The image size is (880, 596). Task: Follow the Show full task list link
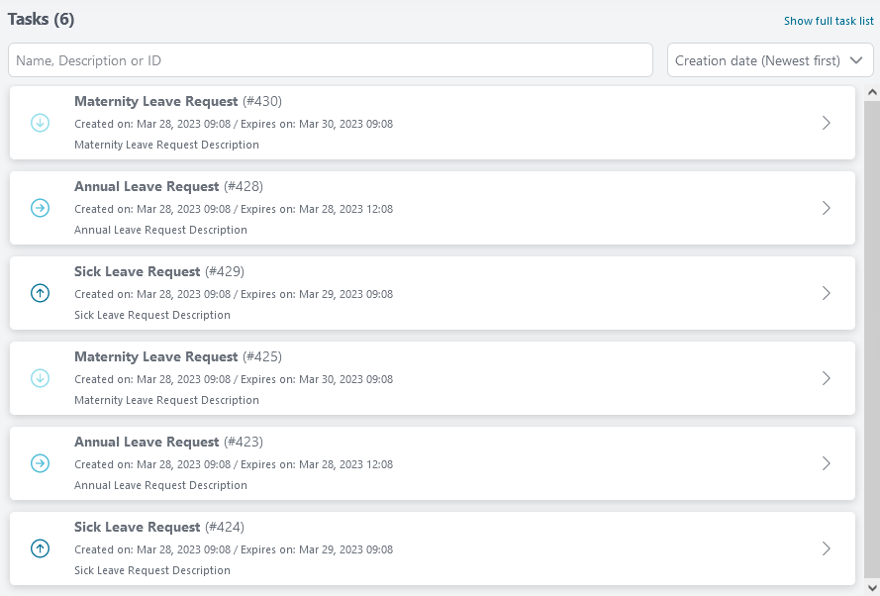pos(829,21)
